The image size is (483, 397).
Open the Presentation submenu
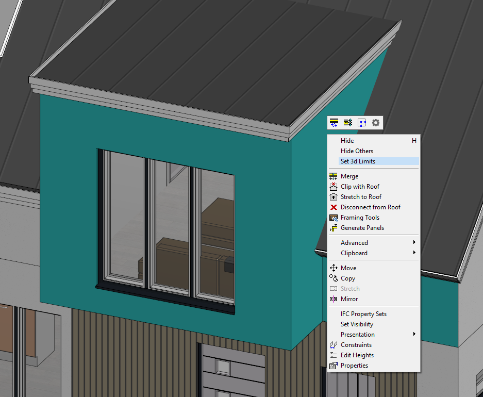pos(358,335)
